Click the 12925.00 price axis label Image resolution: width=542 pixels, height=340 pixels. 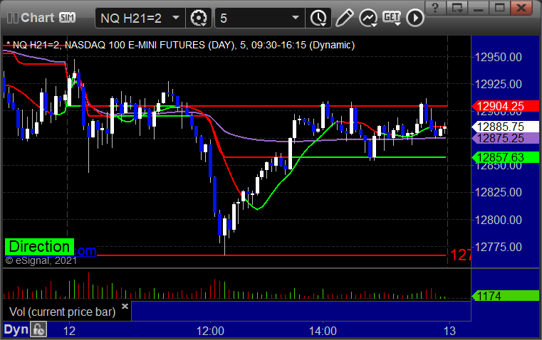click(x=499, y=84)
